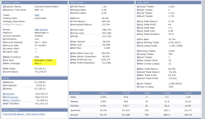Click the -€3,241 worst trade profit value

pyautogui.click(x=173, y=78)
